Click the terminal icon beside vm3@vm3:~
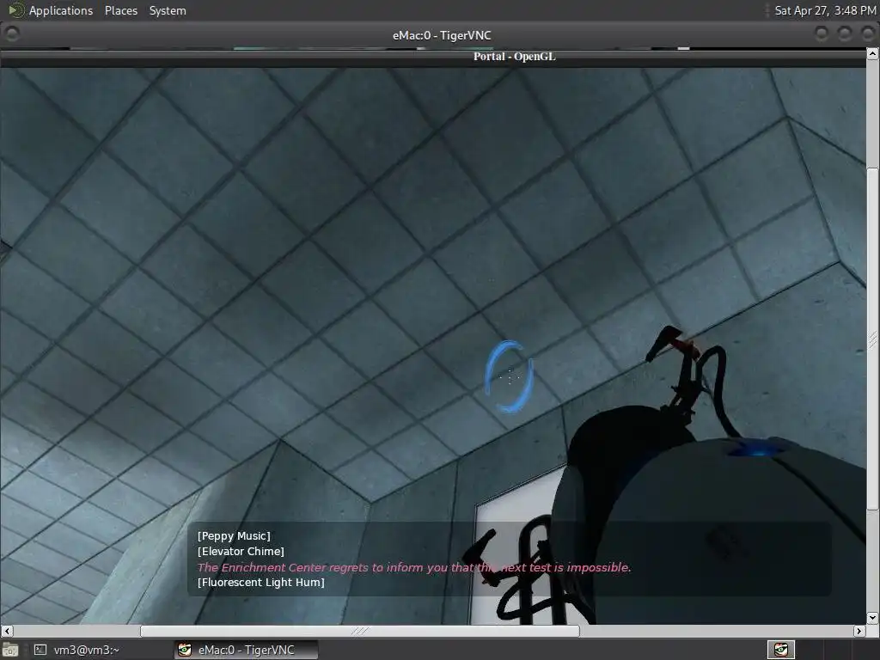 [40, 650]
